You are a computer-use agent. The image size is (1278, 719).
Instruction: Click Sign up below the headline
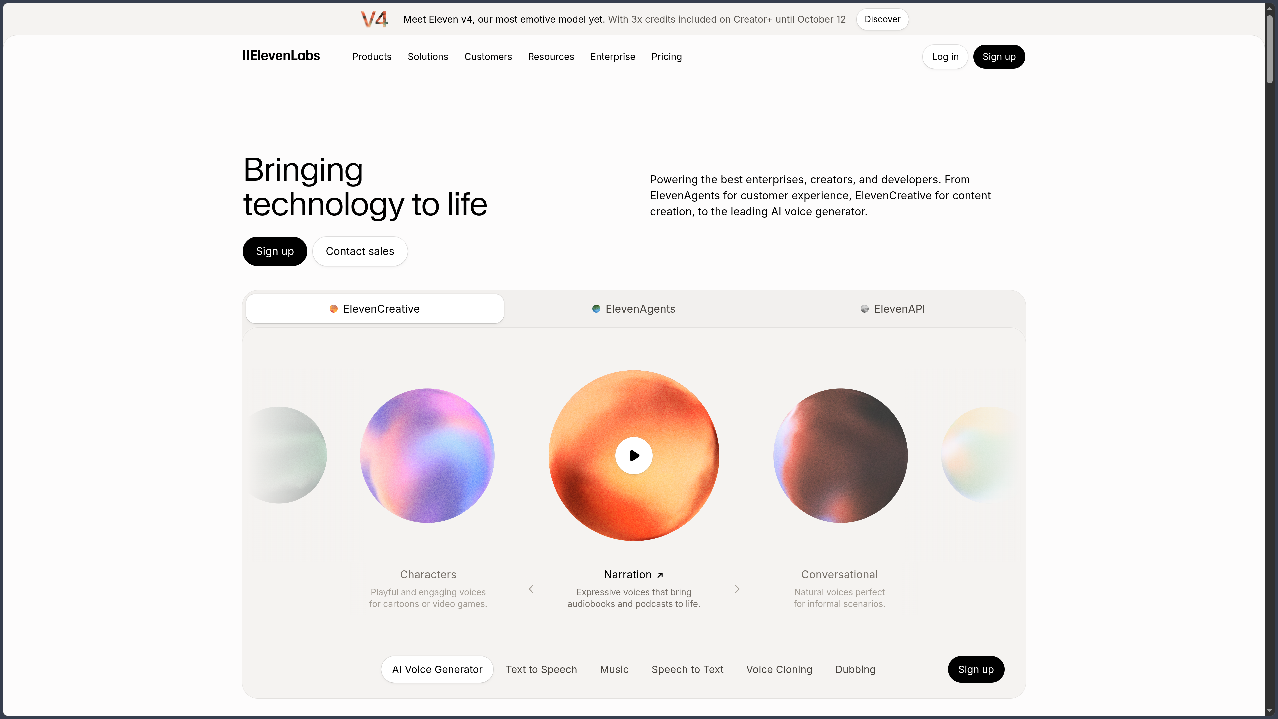pos(274,251)
